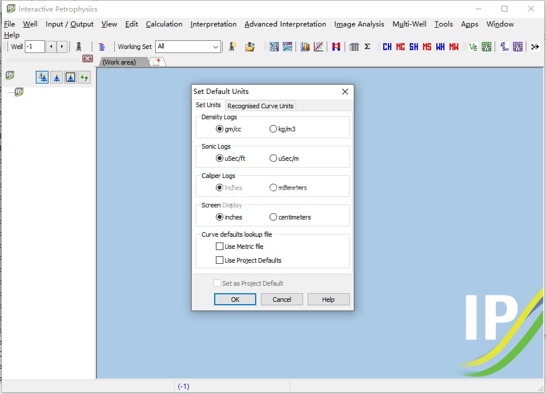Screen dimensions: 546x394
Task: Click Cancel in Set Default Units dialog
Action: [282, 299]
